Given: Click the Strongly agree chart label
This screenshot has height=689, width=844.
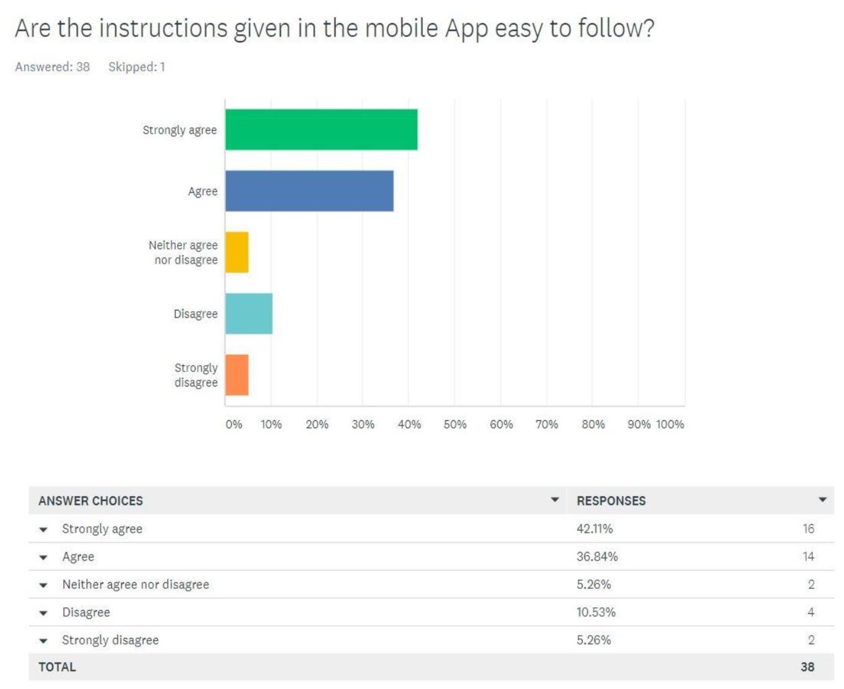Looking at the screenshot, I should (180, 130).
